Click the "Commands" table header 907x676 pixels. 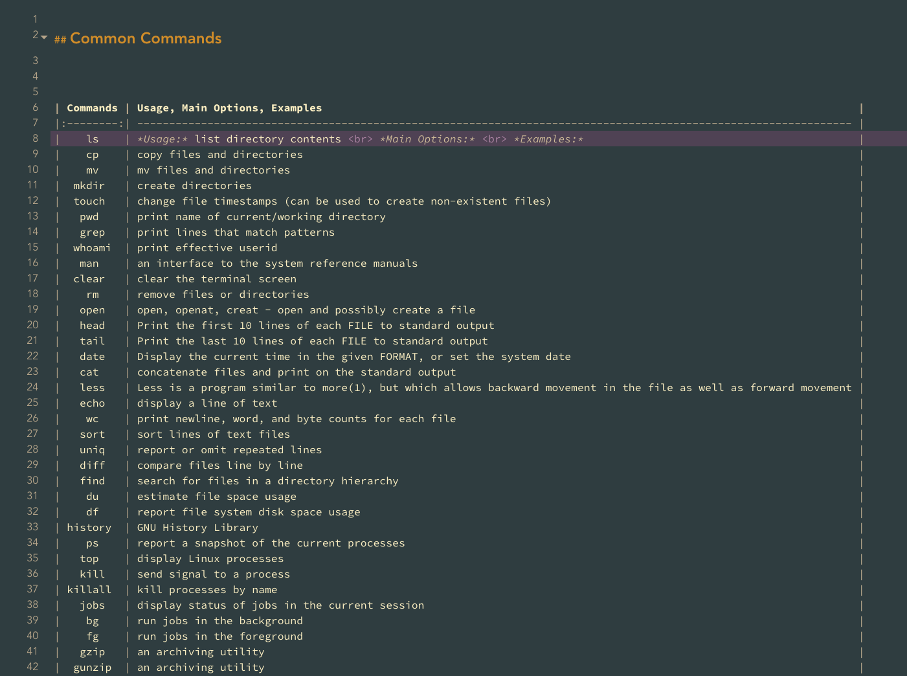pyautogui.click(x=93, y=108)
